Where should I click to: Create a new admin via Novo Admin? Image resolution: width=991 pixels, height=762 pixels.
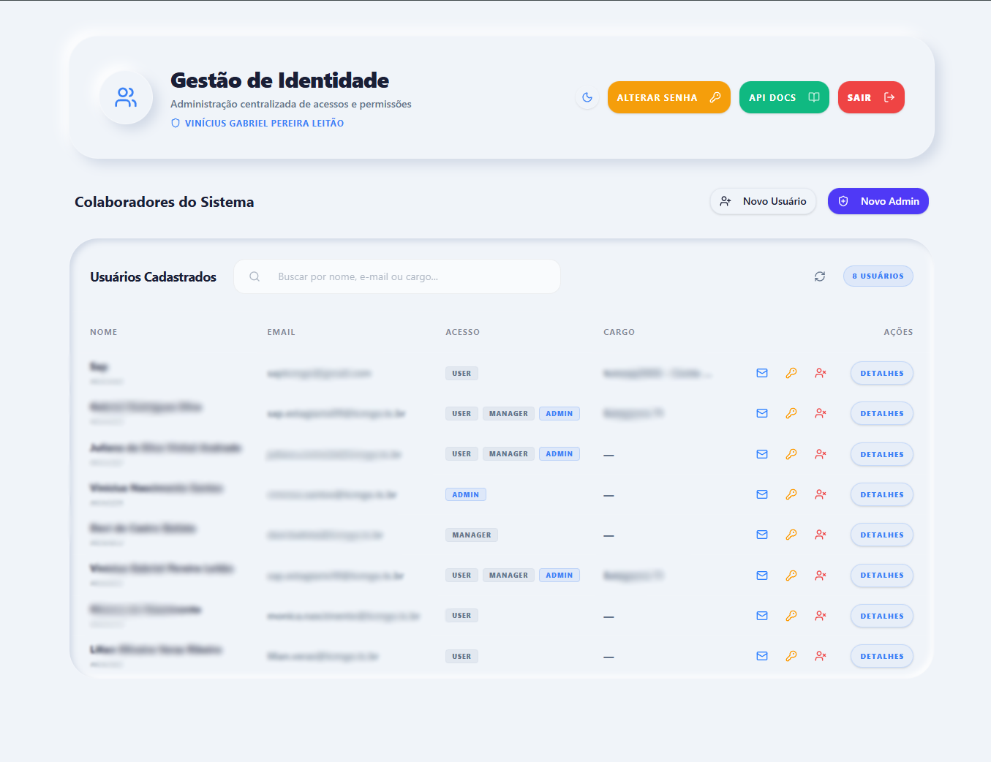[x=878, y=201]
